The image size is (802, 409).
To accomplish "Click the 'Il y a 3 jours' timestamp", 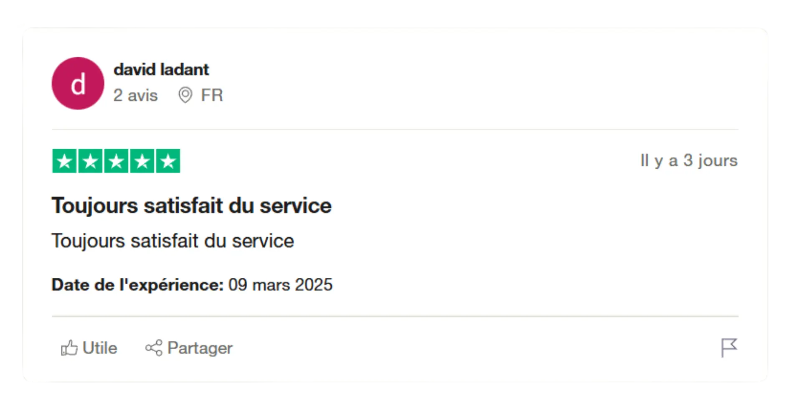I will (x=689, y=160).
